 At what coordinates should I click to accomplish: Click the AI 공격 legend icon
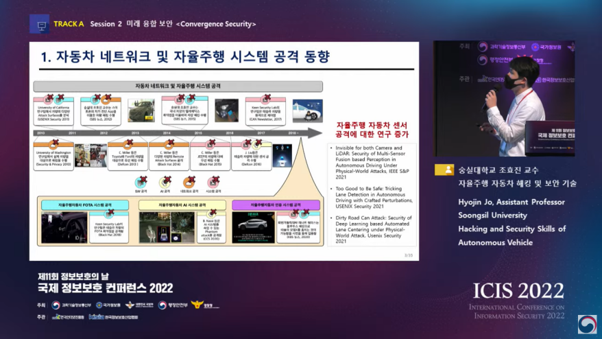click(x=165, y=182)
